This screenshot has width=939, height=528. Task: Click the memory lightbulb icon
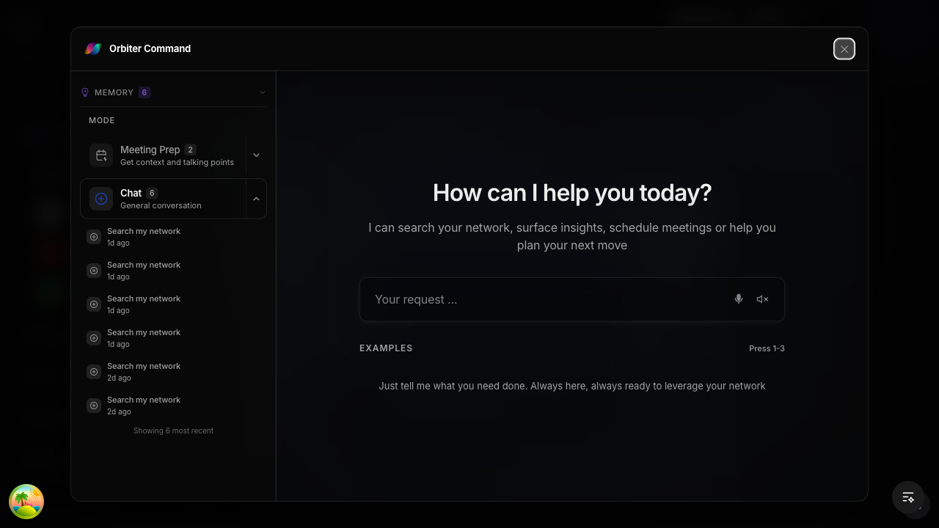[85, 92]
